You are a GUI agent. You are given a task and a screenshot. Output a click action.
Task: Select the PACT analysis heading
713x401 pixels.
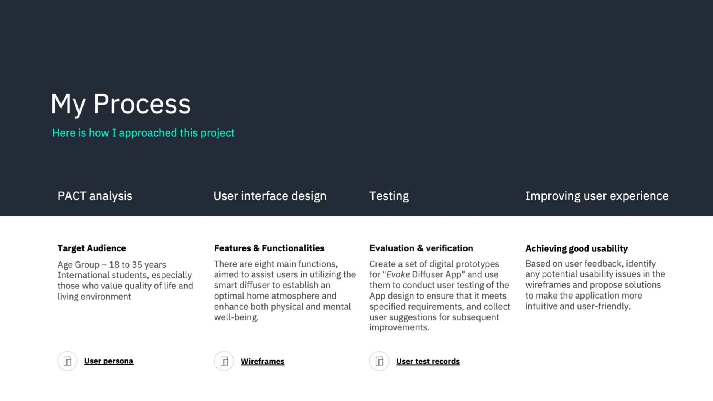point(95,196)
